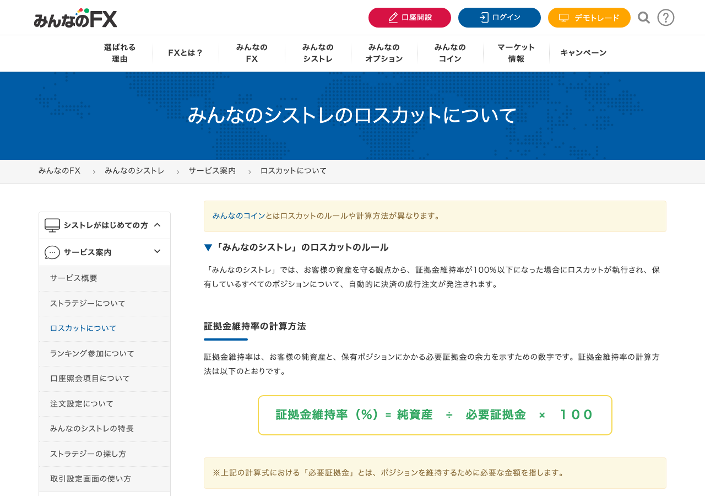Click the monitor icon beside シストレがはじめての方
This screenshot has width=705, height=496.
tap(52, 225)
